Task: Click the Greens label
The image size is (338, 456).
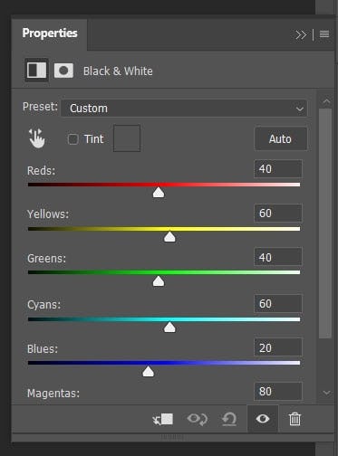Action: click(46, 259)
